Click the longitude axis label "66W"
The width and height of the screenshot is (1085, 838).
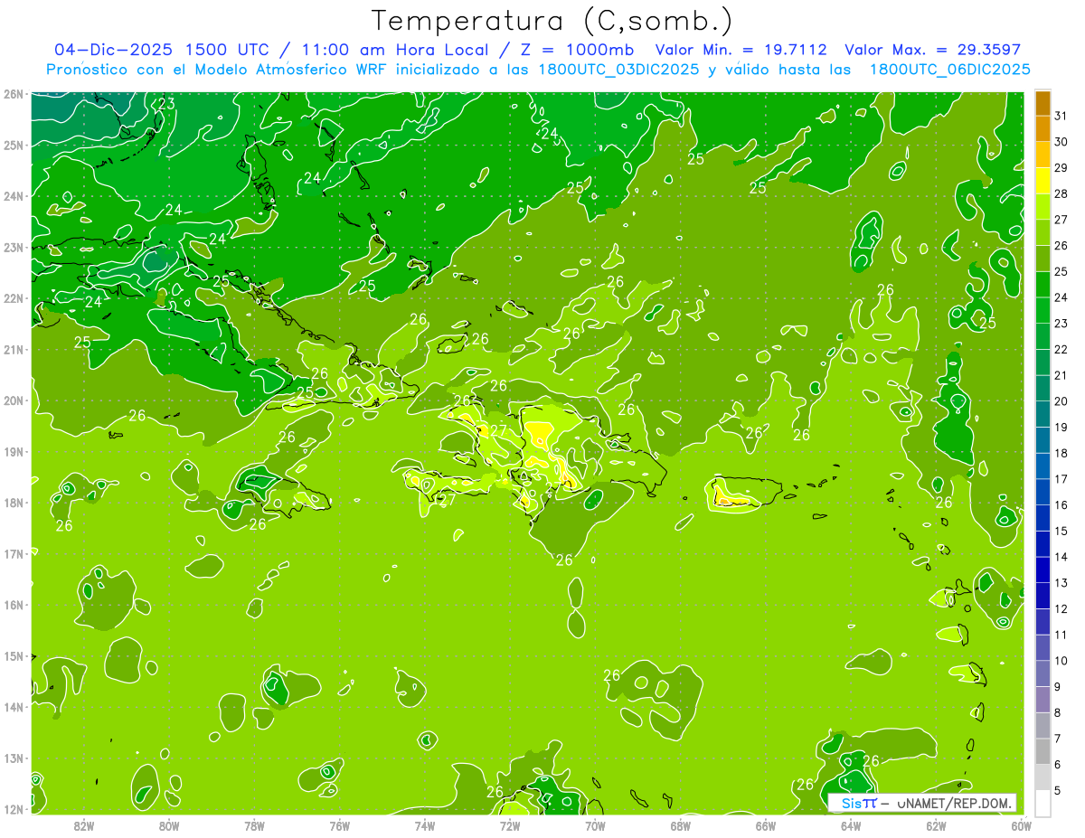[766, 825]
